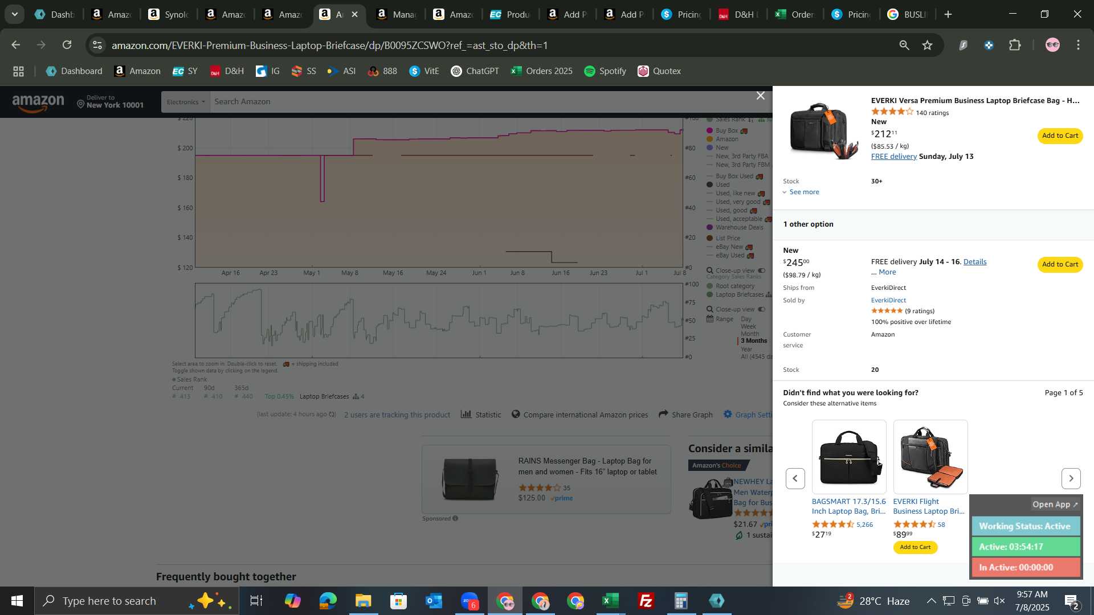The height and width of the screenshot is (615, 1094).
Task: Switch to the D&H browser tab
Action: 738,14
